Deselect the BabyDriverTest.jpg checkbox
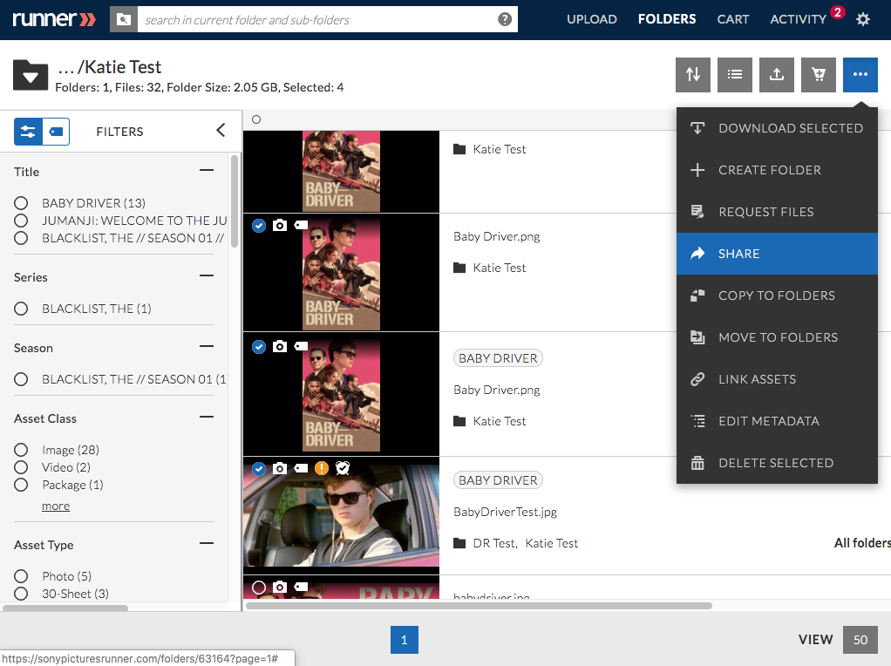The width and height of the screenshot is (891, 666). [259, 469]
